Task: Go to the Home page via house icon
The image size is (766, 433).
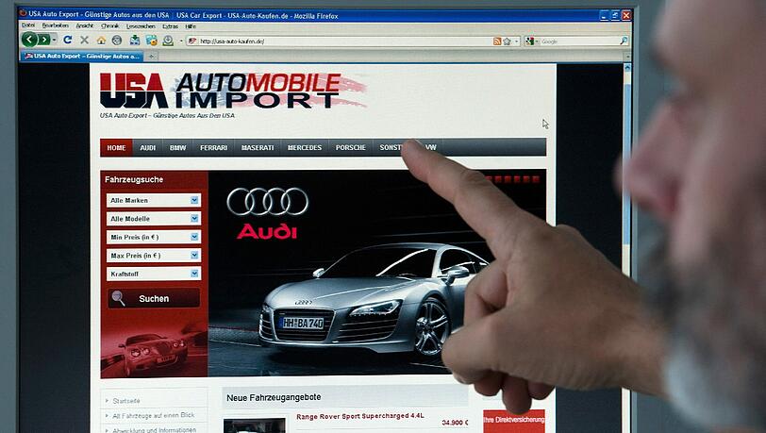Action: coord(101,41)
